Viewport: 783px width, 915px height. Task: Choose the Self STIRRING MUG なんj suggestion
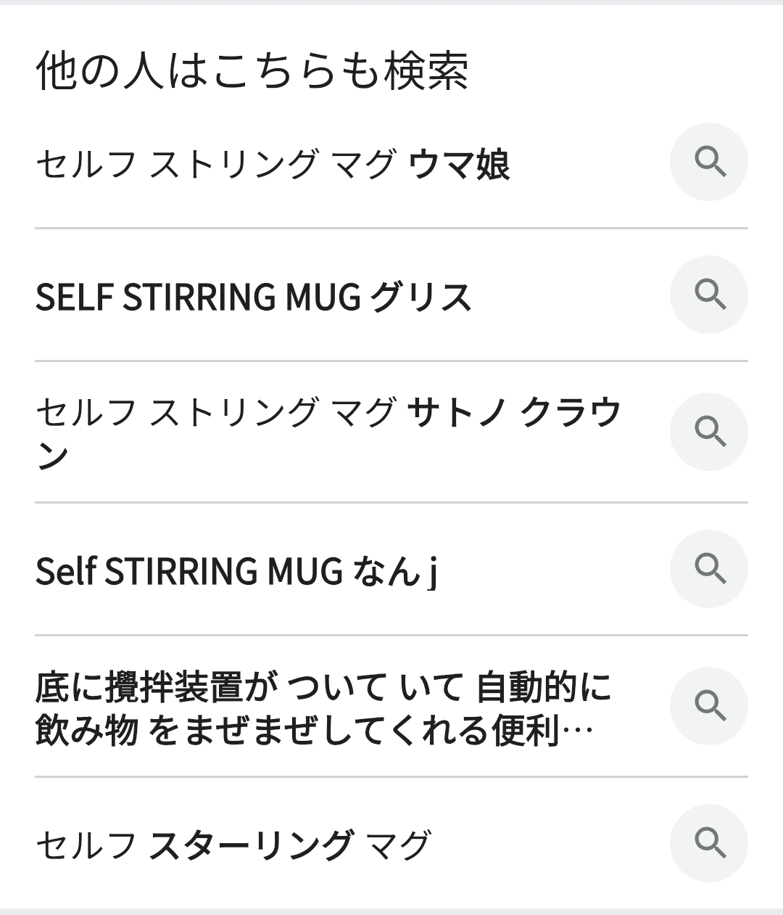[x=236, y=571]
